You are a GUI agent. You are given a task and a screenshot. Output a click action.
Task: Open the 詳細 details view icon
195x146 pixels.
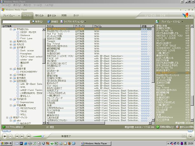(x=49, y=22)
